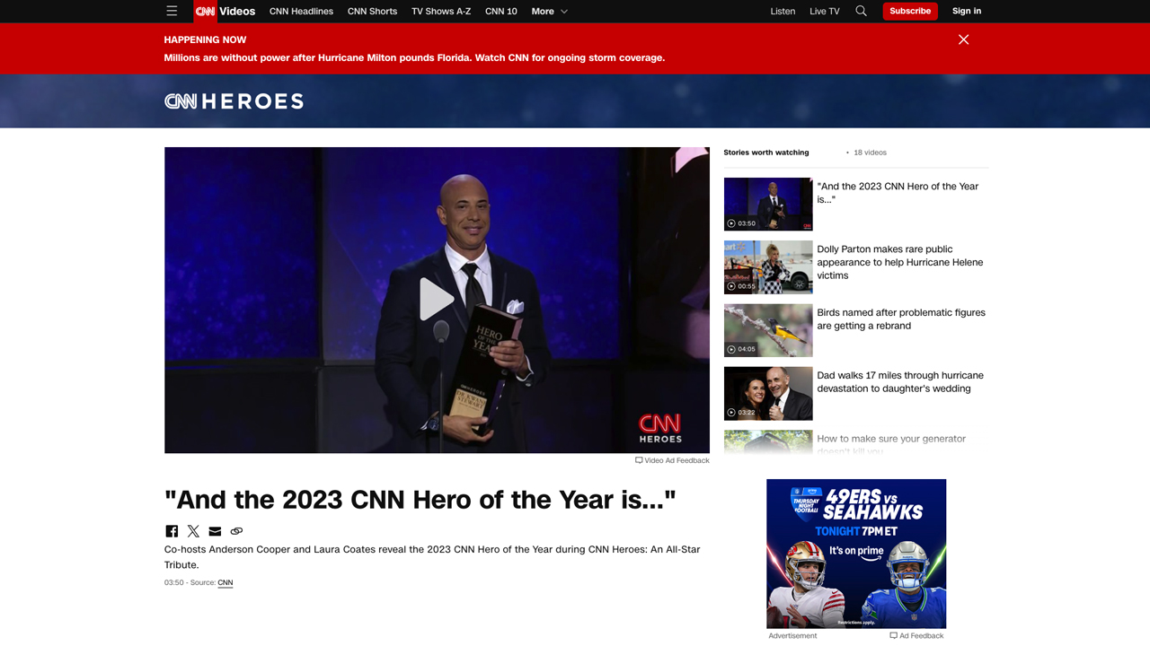Play the Hero of the Year video
The width and height of the screenshot is (1150, 646).
437,300
